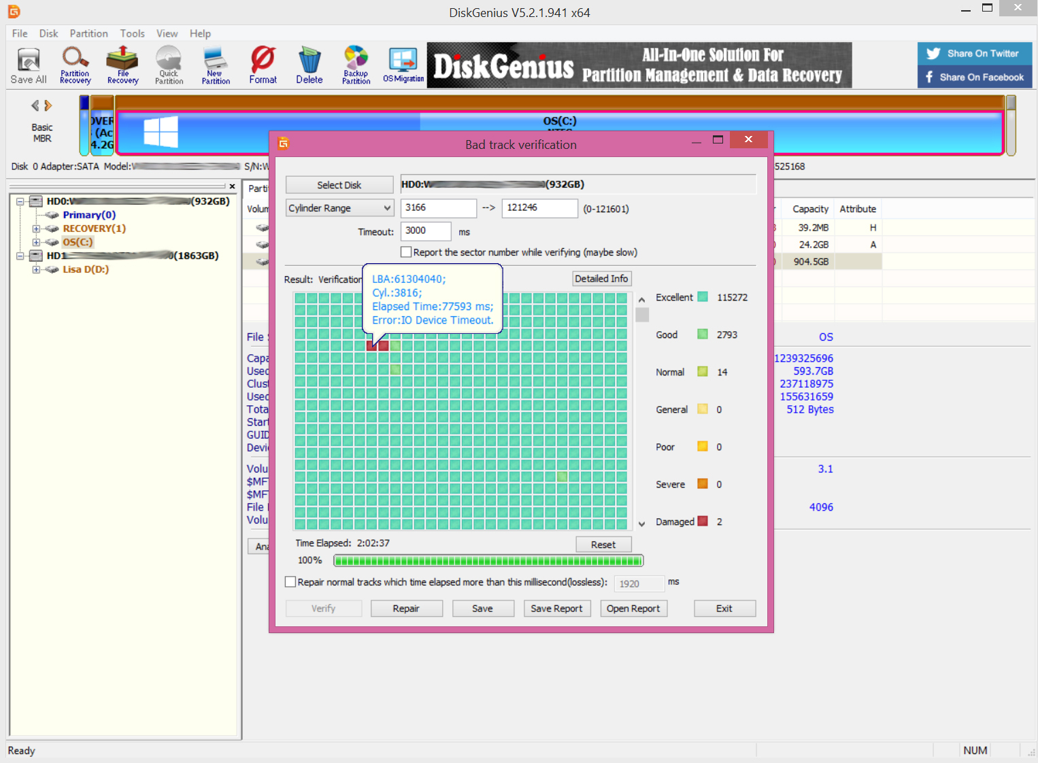
Task: Click the Capacity column header
Action: (810, 209)
